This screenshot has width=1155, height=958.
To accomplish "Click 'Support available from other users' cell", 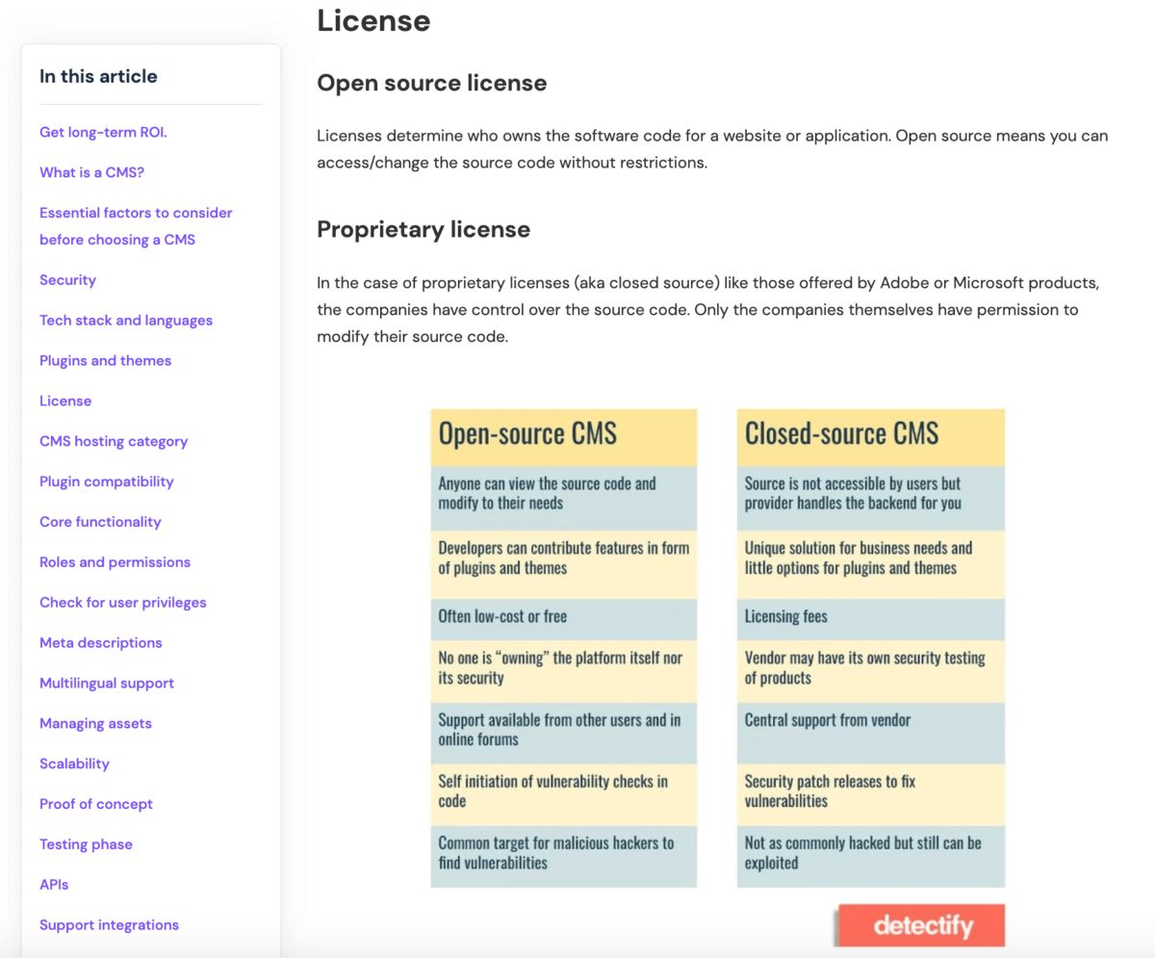I will coord(564,732).
